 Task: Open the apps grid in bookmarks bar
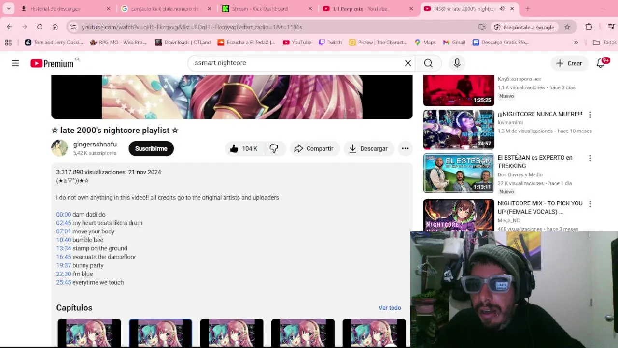[8, 43]
